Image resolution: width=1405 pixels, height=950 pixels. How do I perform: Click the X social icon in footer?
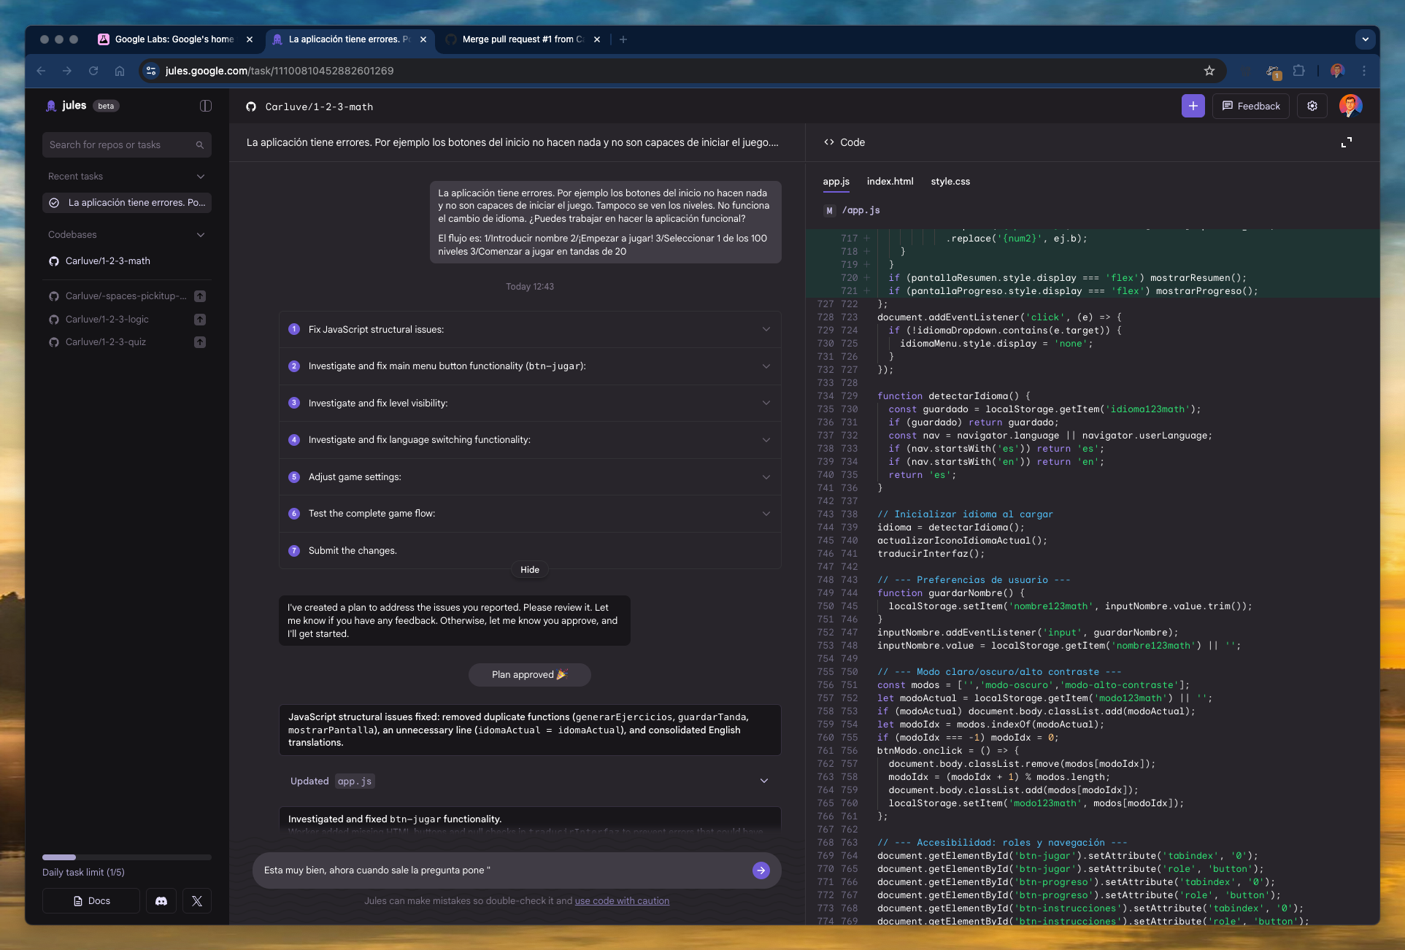pyautogui.click(x=196, y=900)
